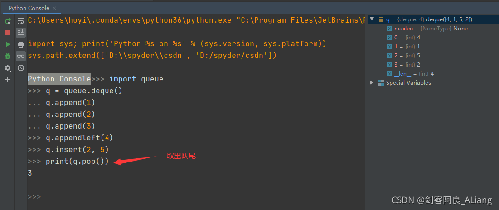The height and width of the screenshot is (210, 499).
Task: Collapse the q deque variable node
Action: (372, 19)
